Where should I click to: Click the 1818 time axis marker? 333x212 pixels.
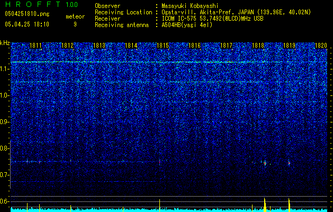258,46
